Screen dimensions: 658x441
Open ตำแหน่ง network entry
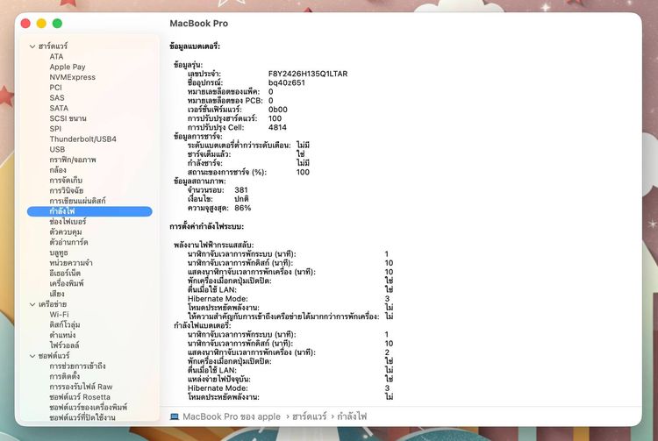point(62,335)
